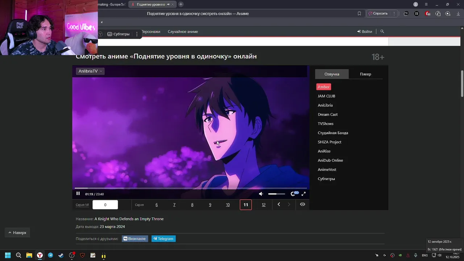Go to episode 12

click(264, 205)
